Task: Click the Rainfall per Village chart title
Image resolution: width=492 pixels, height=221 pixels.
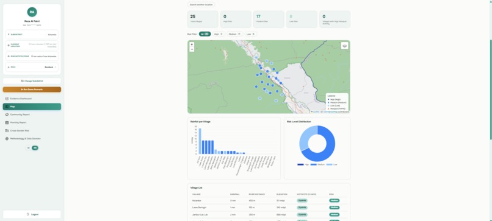Action: pyautogui.click(x=200, y=121)
